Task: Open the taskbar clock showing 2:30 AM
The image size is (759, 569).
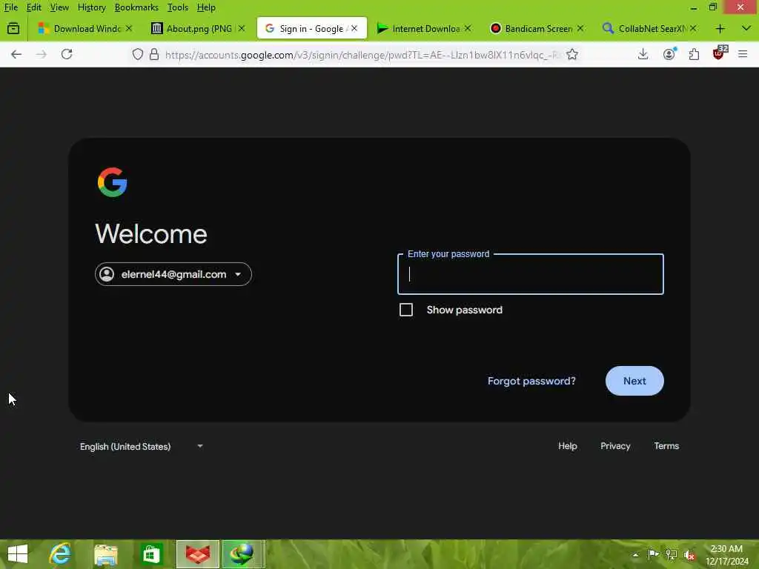Action: [726, 555]
